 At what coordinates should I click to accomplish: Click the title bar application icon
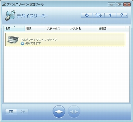pyautogui.click(x=4, y=4)
